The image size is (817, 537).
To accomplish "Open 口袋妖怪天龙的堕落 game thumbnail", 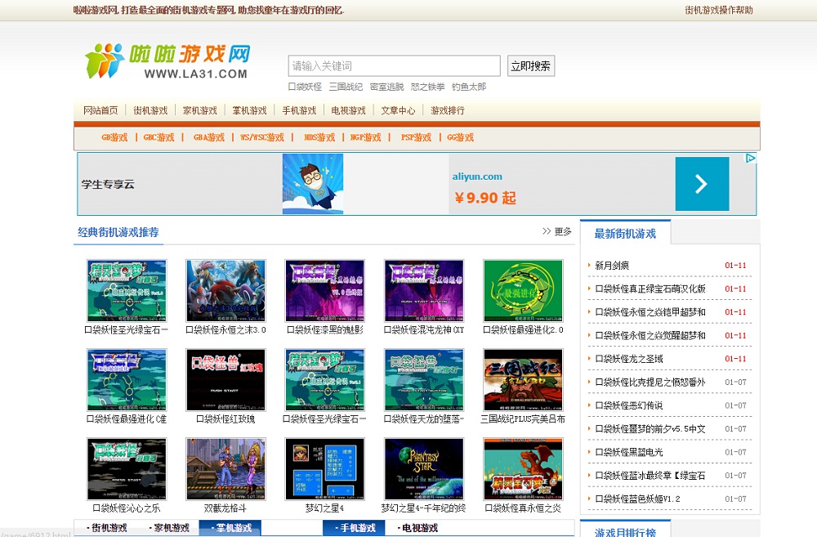I will 423,379.
